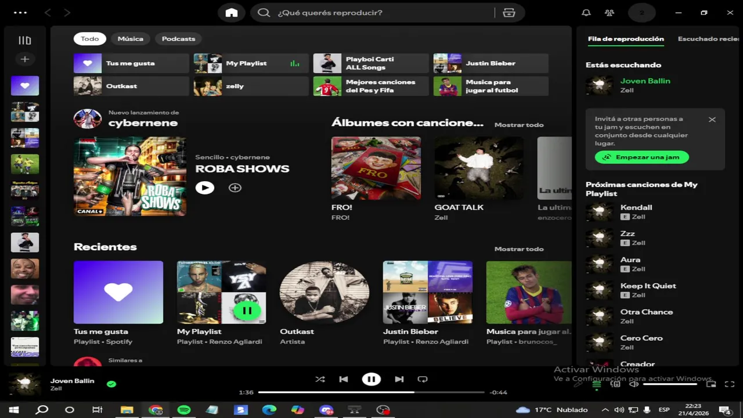Switch to Fila de reproducción tab

[626, 39]
